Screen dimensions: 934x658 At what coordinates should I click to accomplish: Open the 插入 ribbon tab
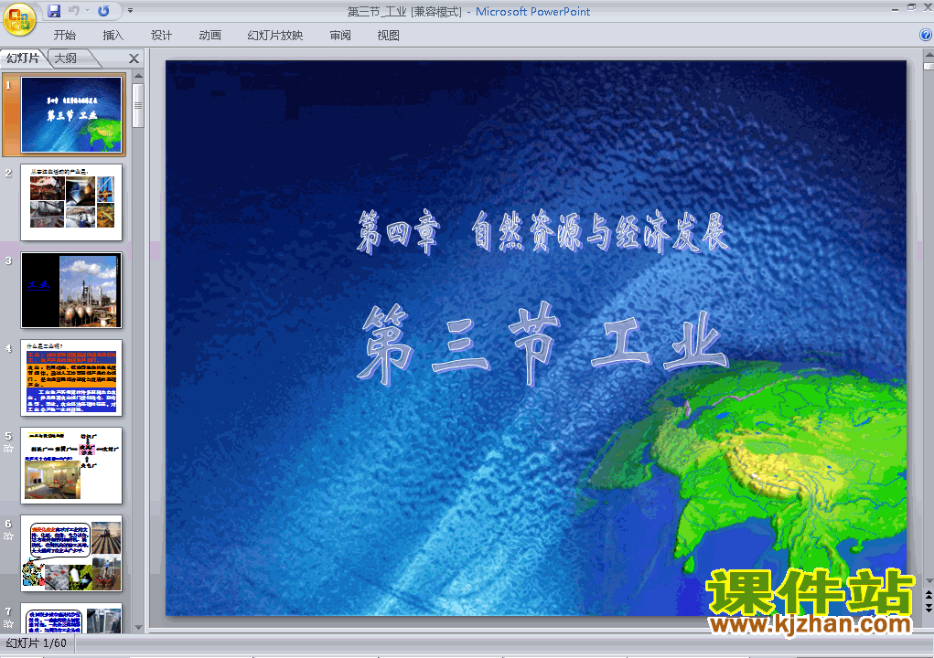(x=113, y=35)
